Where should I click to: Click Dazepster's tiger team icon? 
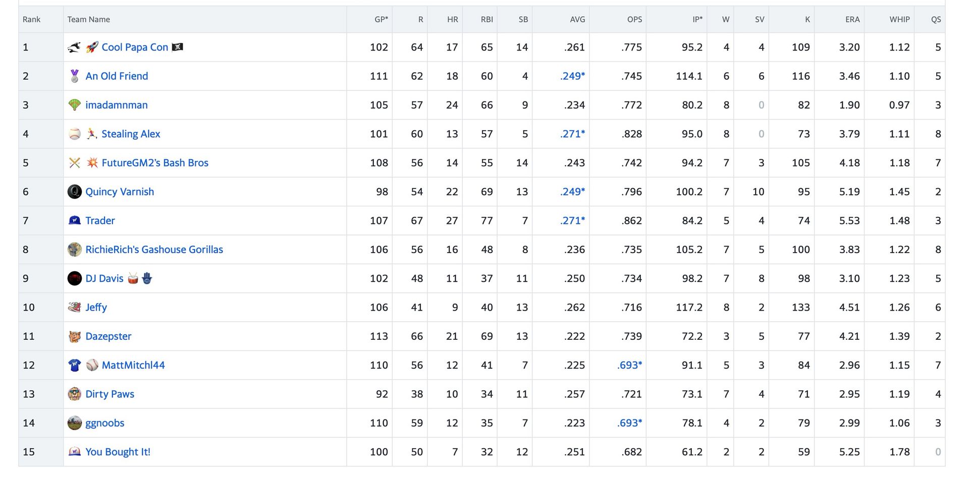(x=75, y=336)
